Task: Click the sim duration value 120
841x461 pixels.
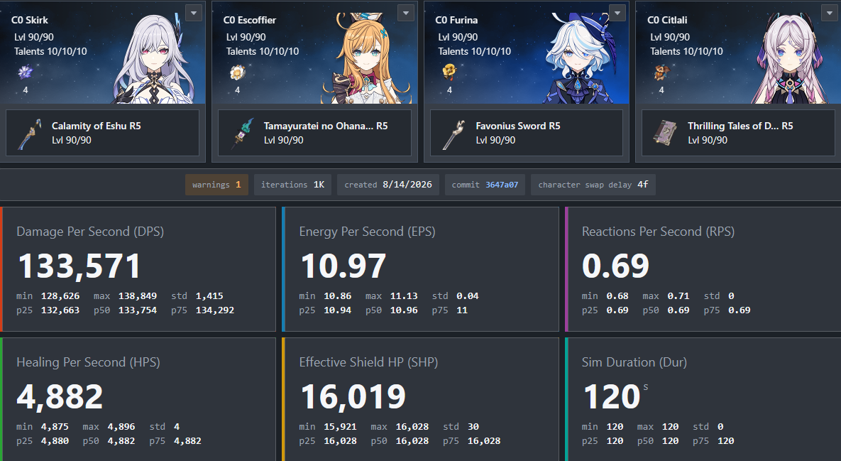Action: [x=612, y=396]
